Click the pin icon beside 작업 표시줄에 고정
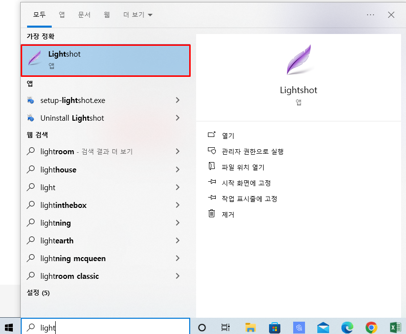 (x=212, y=198)
